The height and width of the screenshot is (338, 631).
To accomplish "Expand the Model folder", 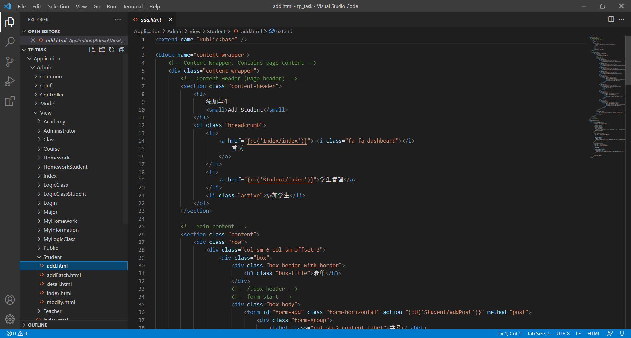I will coord(74,103).
